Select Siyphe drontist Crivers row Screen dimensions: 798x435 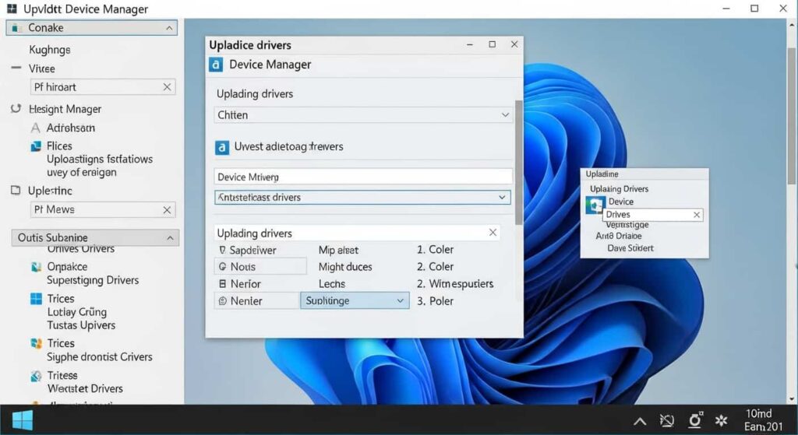(x=100, y=356)
